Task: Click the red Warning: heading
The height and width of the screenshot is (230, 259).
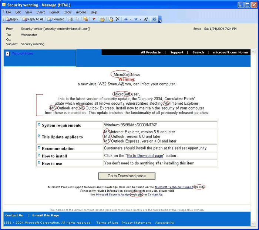Action: pos(127,79)
